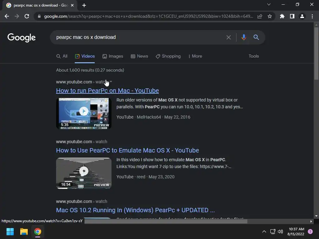Submit search with the magnifier icon

[x=256, y=37]
